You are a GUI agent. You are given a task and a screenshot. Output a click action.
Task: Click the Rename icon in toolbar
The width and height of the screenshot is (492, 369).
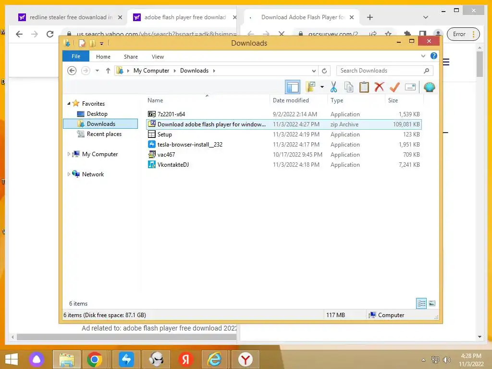pos(410,87)
